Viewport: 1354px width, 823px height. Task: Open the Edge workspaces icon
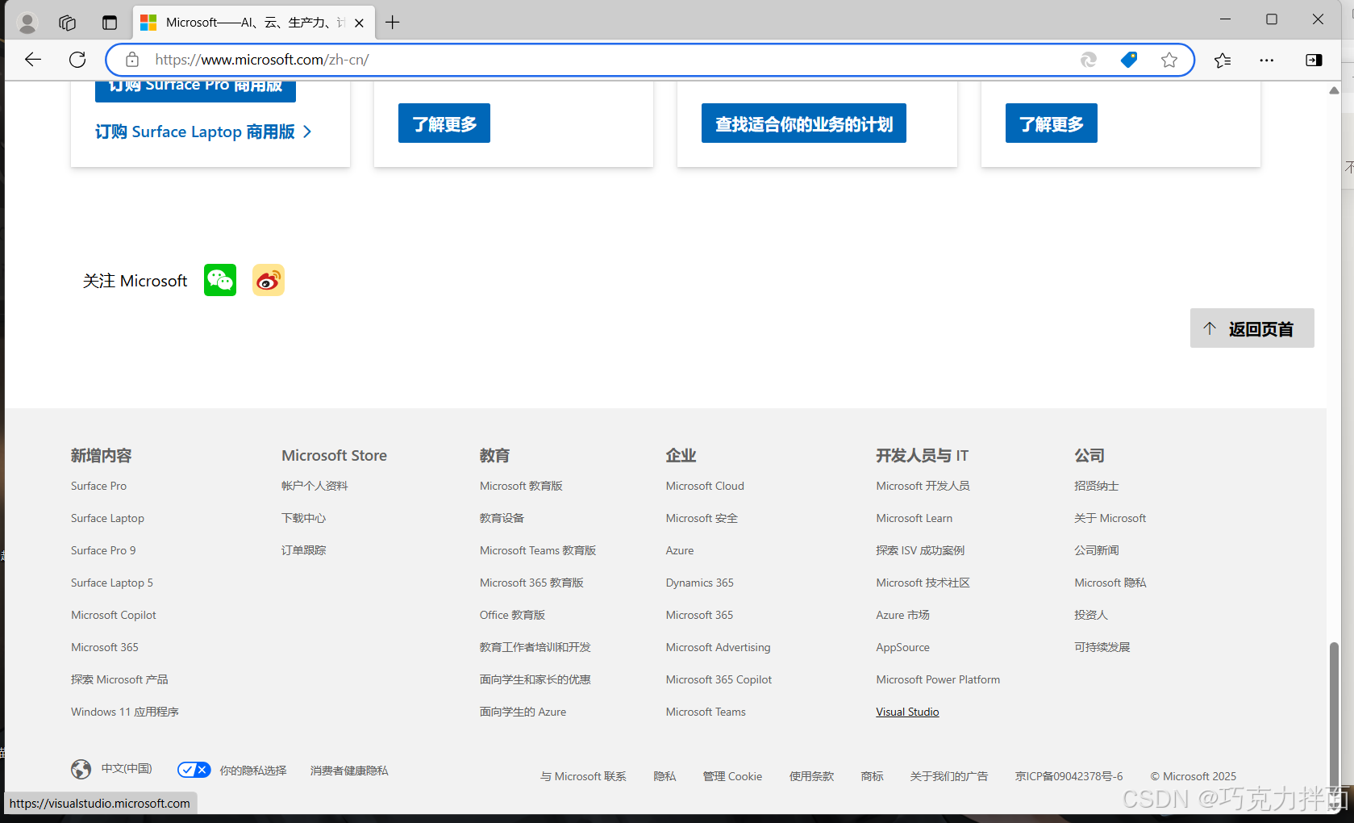click(x=68, y=23)
